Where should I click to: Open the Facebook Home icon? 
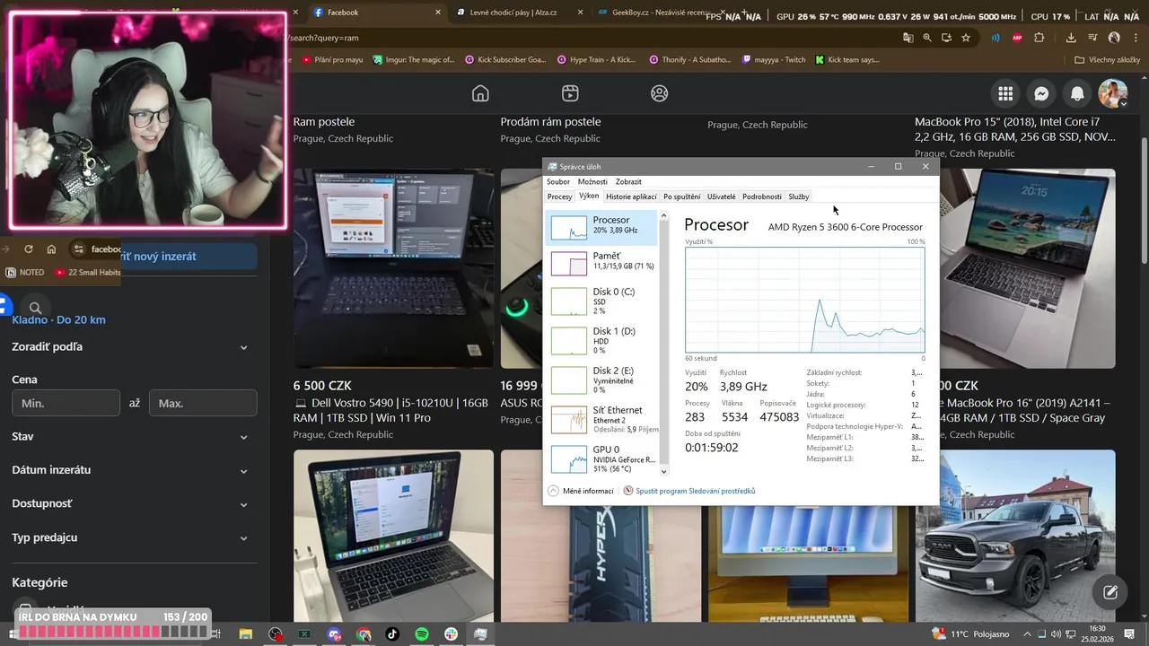[x=480, y=93]
